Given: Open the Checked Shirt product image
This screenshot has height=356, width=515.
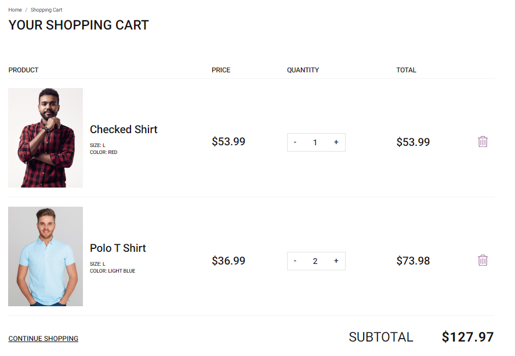Looking at the screenshot, I should (45, 138).
